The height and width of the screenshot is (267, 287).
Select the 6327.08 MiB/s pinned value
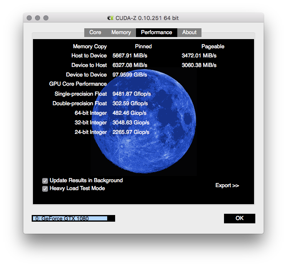(x=130, y=65)
